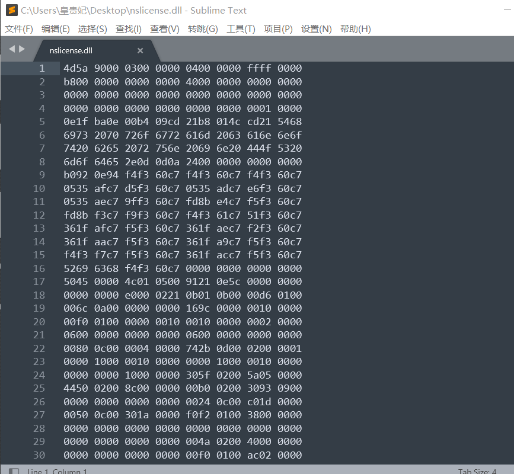The height and width of the screenshot is (474, 514).
Task: Click hex value b092 on line 9
Action: (76, 175)
